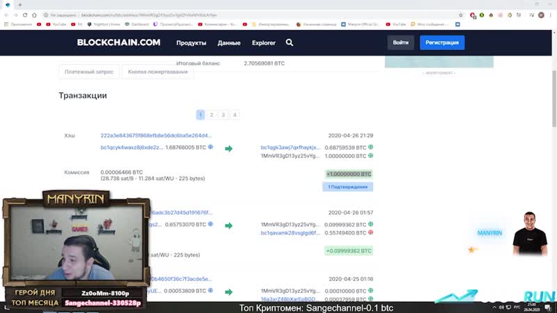Click the red globe icon beside 0.55749400 BTC
The height and width of the screenshot is (313, 557).
click(x=370, y=232)
